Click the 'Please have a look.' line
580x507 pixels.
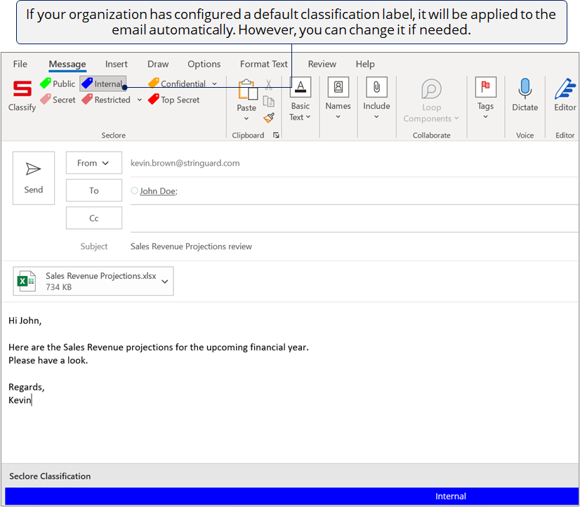click(x=48, y=360)
